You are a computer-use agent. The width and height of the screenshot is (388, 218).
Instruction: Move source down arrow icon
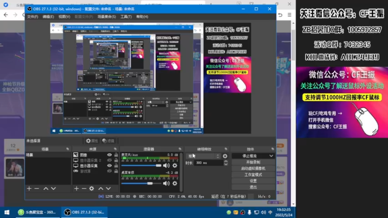(108, 188)
